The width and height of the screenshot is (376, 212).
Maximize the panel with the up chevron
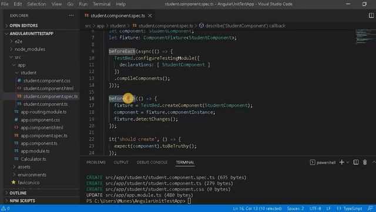click(374, 163)
